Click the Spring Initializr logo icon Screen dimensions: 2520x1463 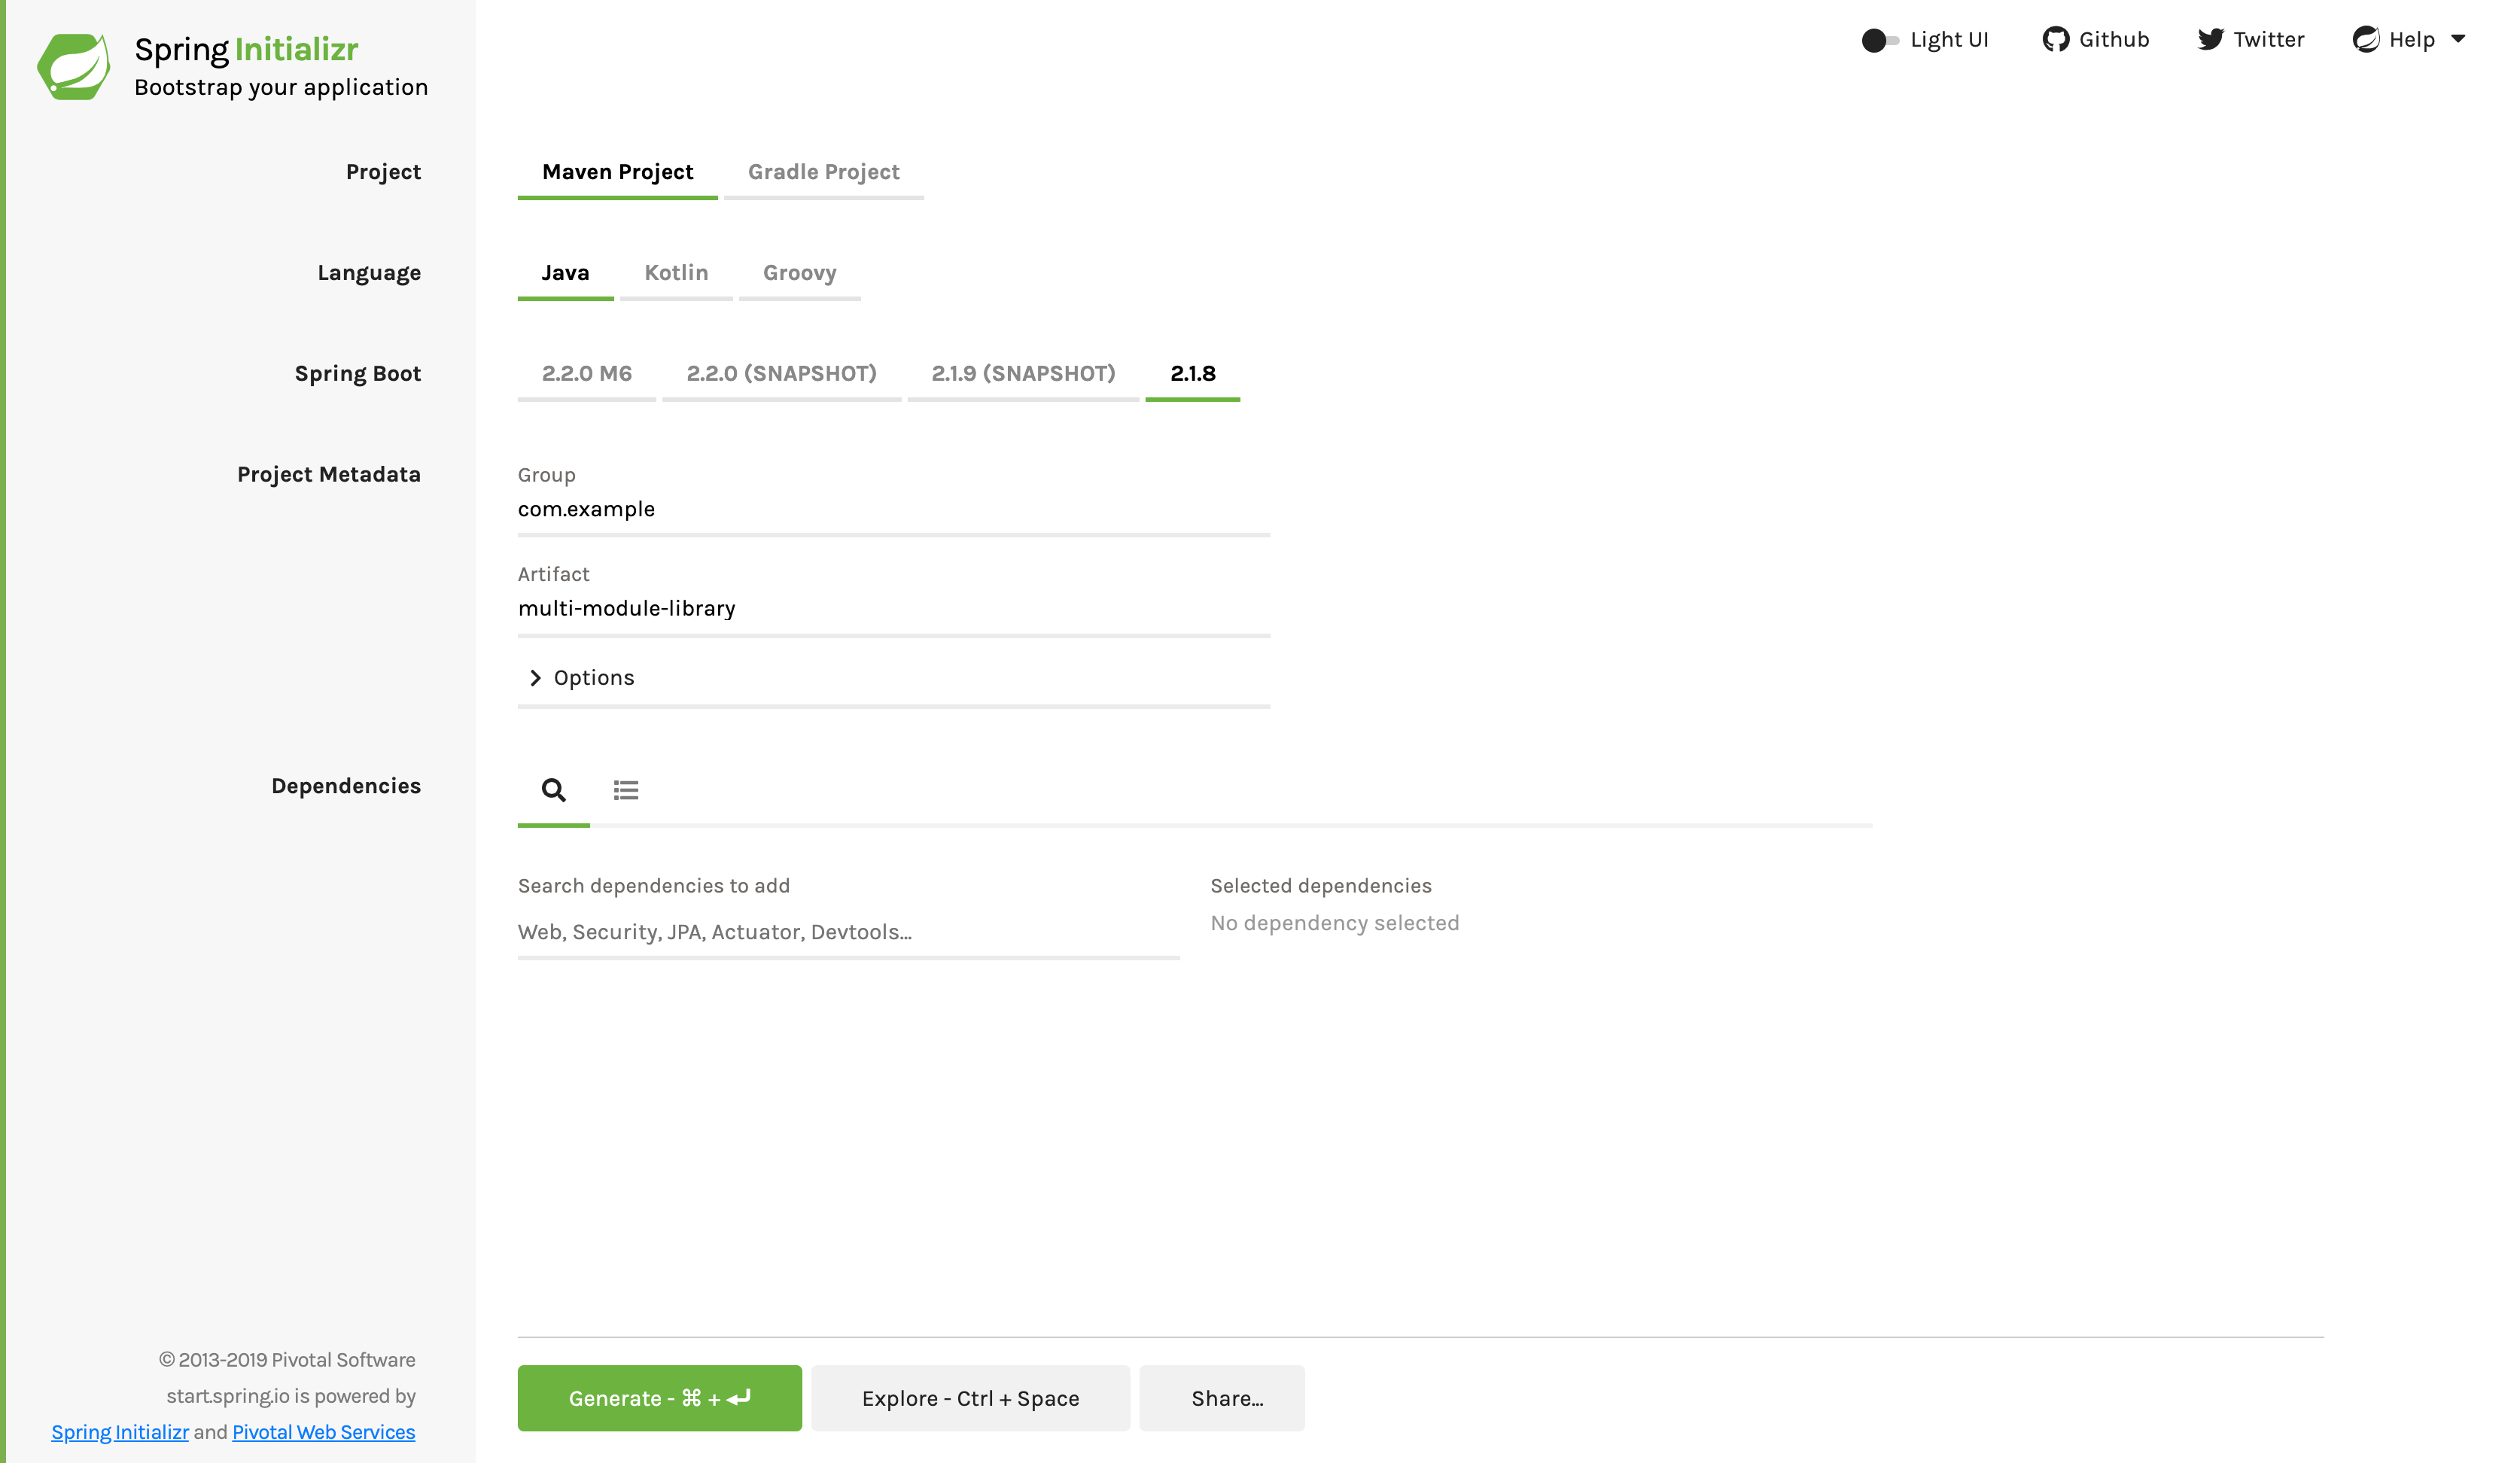pos(70,65)
